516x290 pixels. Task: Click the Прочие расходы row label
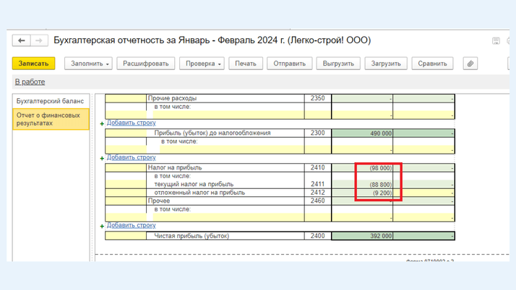172,98
